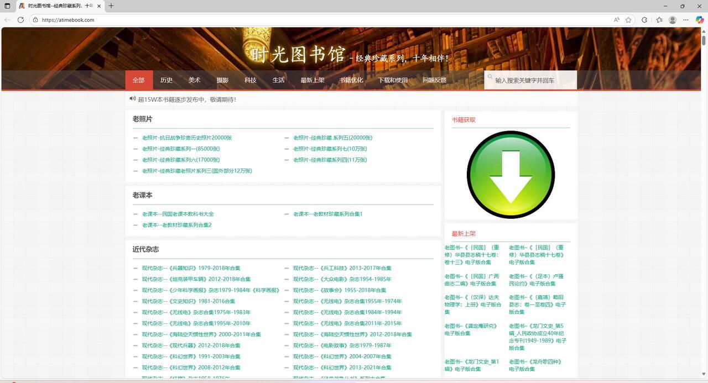Open the tab actions menu icon
The width and height of the screenshot is (708, 383).
coord(7,6)
